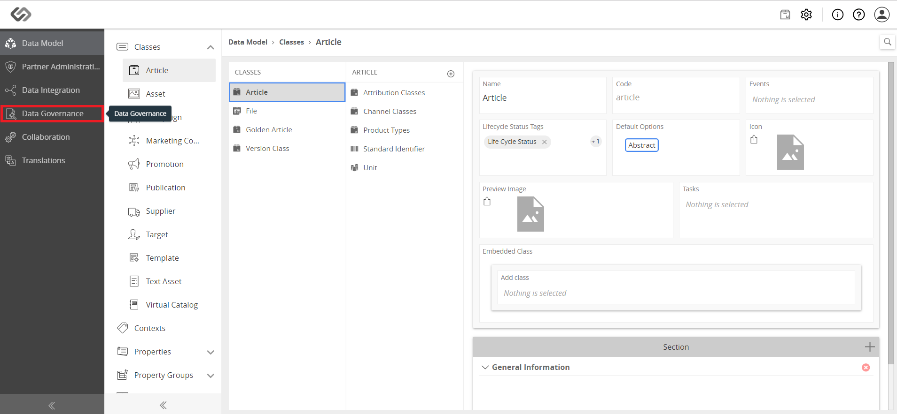Image resolution: width=897 pixels, height=414 pixels.
Task: Expand the Property Groups menu group
Action: [211, 376]
